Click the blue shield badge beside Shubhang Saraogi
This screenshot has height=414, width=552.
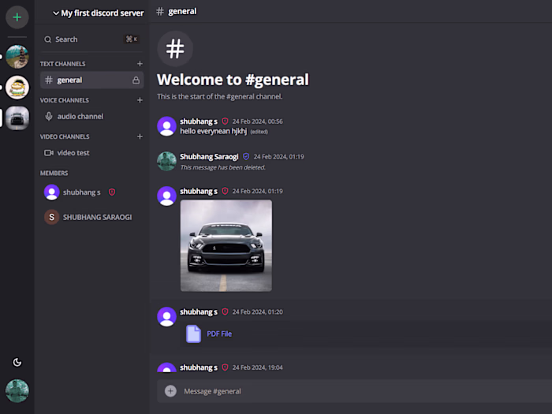tap(246, 157)
